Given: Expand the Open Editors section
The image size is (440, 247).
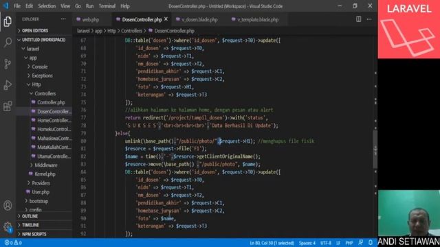Looking at the screenshot, I should click(x=43, y=30).
